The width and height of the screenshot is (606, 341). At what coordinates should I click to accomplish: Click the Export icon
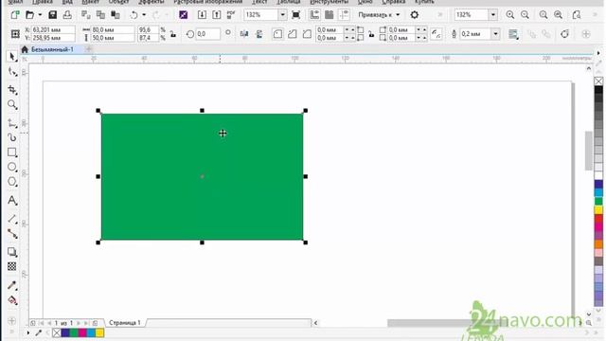coord(217,15)
